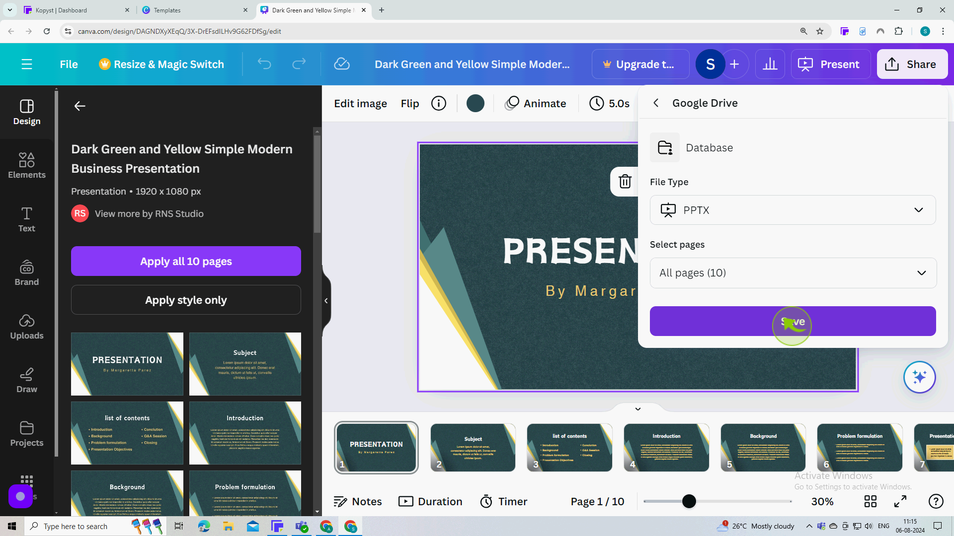
Task: Click the Undo arrow icon
Action: [x=264, y=64]
